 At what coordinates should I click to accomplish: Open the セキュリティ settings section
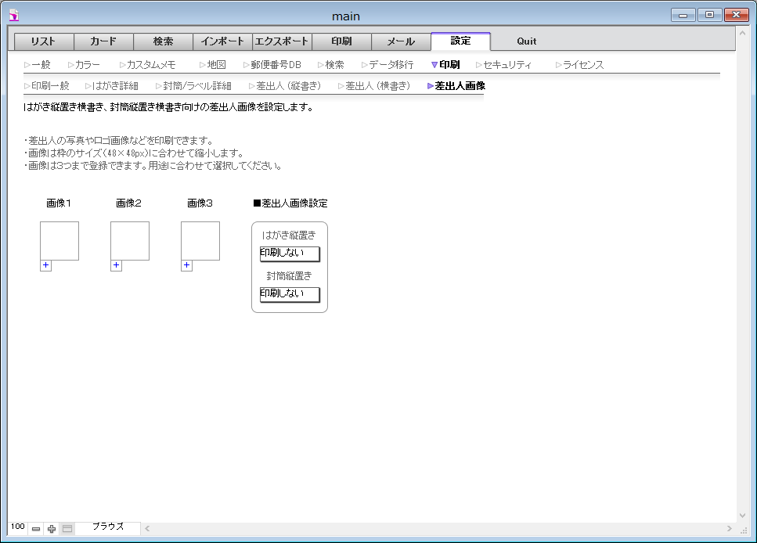pos(506,65)
